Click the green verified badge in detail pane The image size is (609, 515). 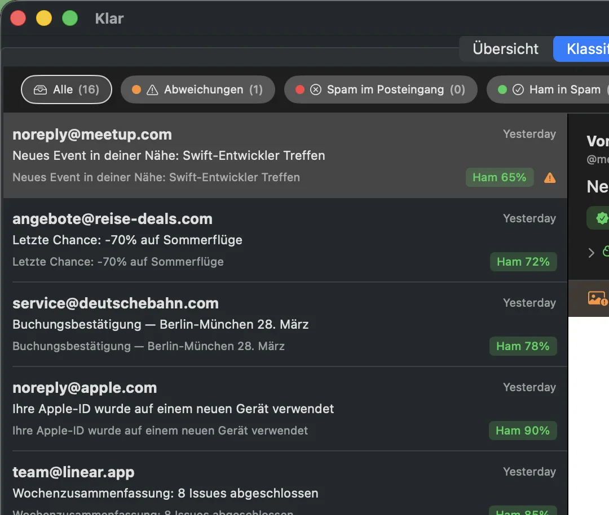click(x=602, y=218)
